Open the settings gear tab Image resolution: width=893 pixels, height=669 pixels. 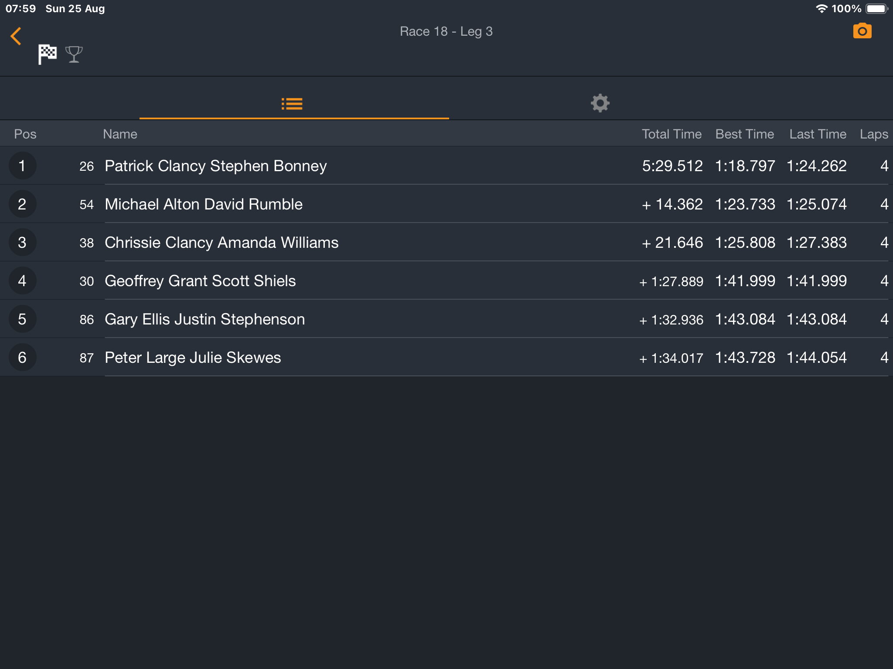tap(600, 103)
